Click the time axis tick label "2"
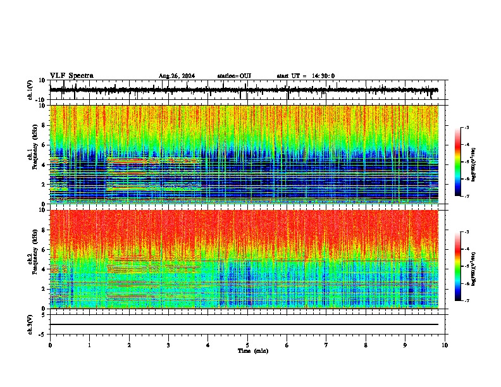Screen dimensions: 501x387 click(x=129, y=345)
